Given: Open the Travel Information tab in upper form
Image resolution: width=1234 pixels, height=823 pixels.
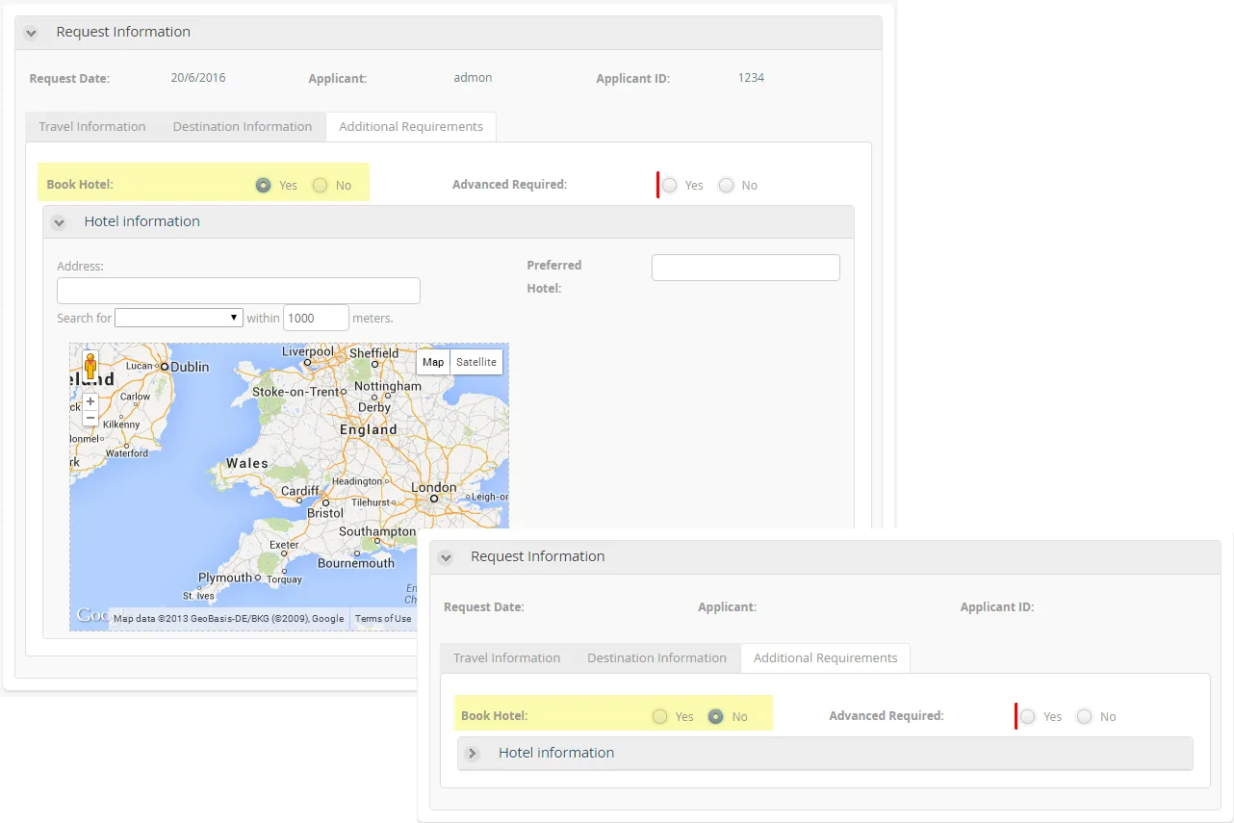Looking at the screenshot, I should pyautogui.click(x=92, y=127).
